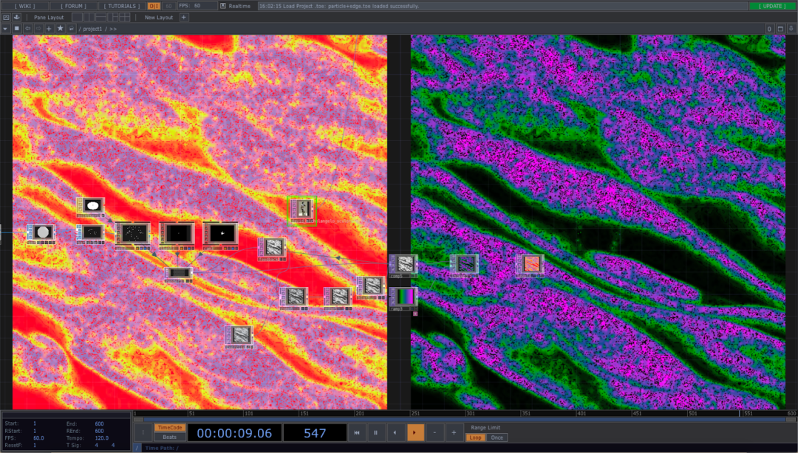The width and height of the screenshot is (798, 453).
Task: Toggle the orange O|I power button
Action: [x=154, y=6]
